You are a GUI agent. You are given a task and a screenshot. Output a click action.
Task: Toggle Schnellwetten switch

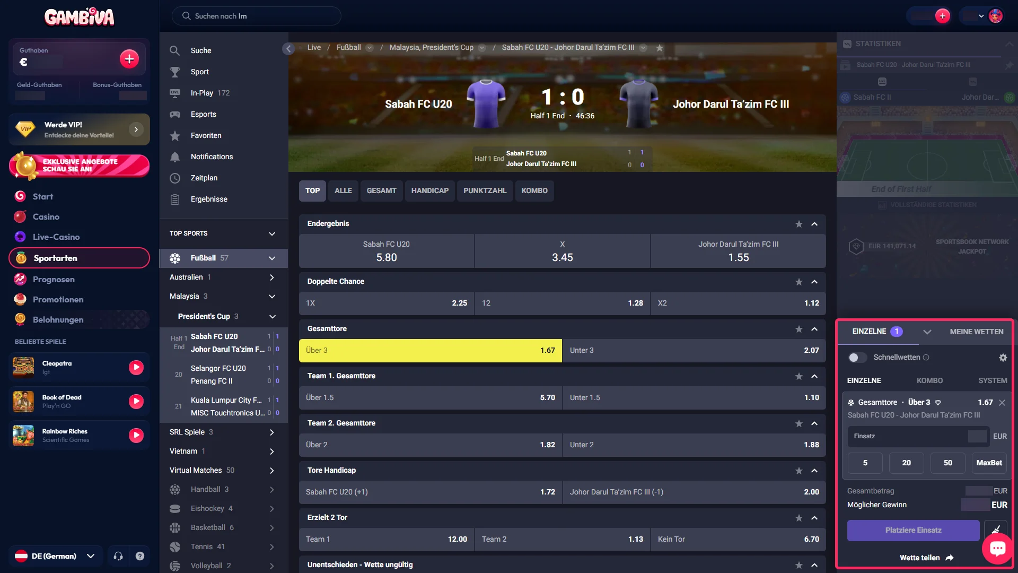[857, 358]
